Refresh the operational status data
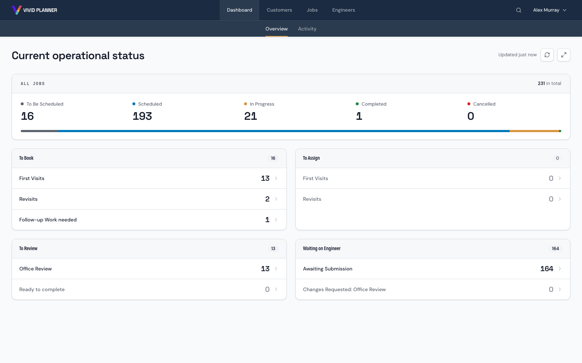 pyautogui.click(x=547, y=55)
